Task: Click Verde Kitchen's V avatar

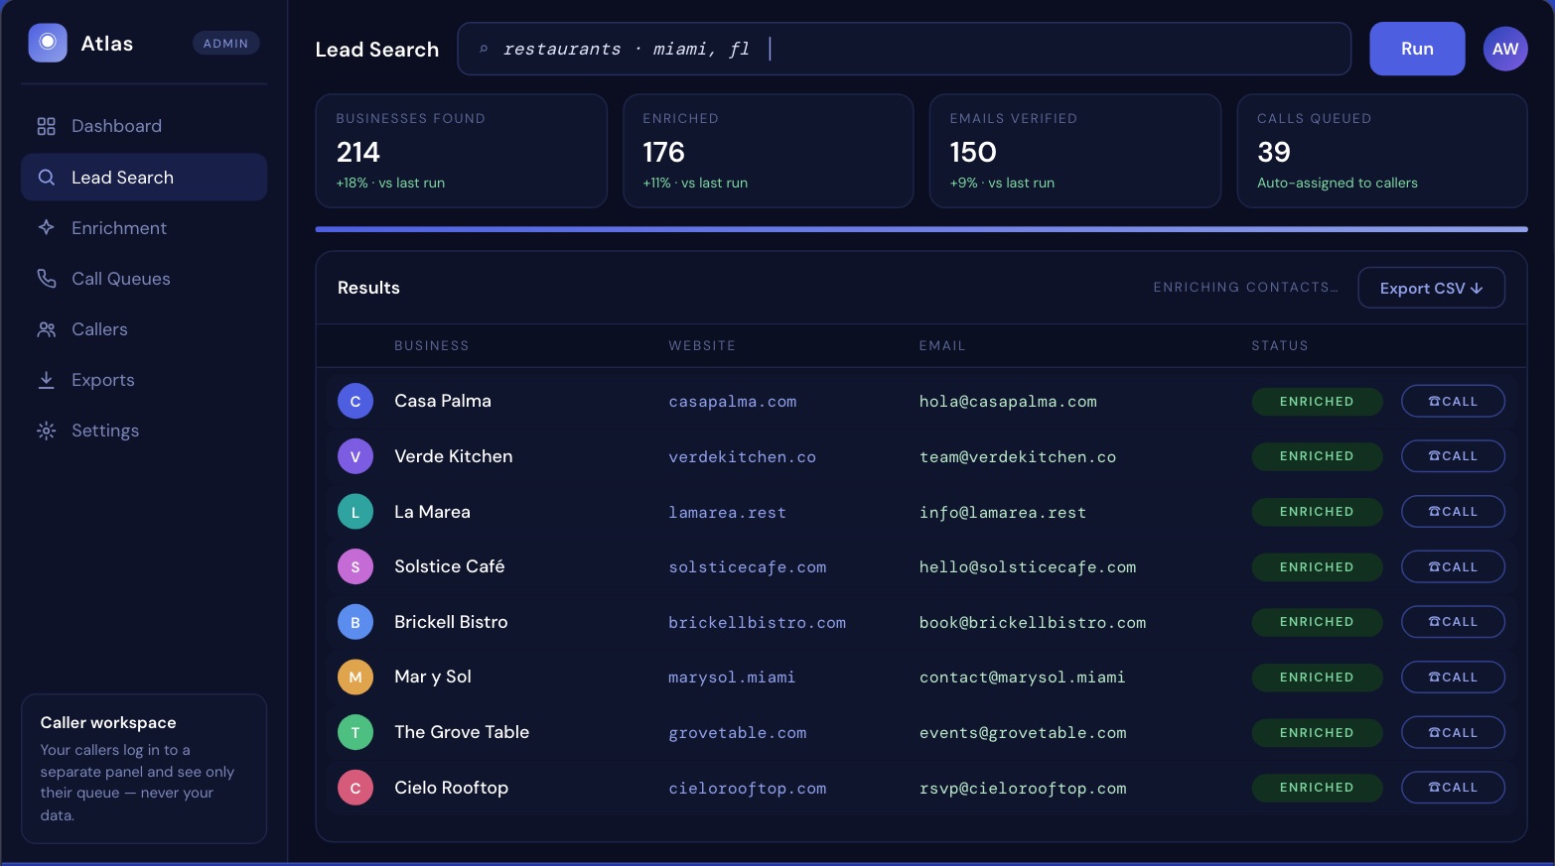Action: coord(355,456)
